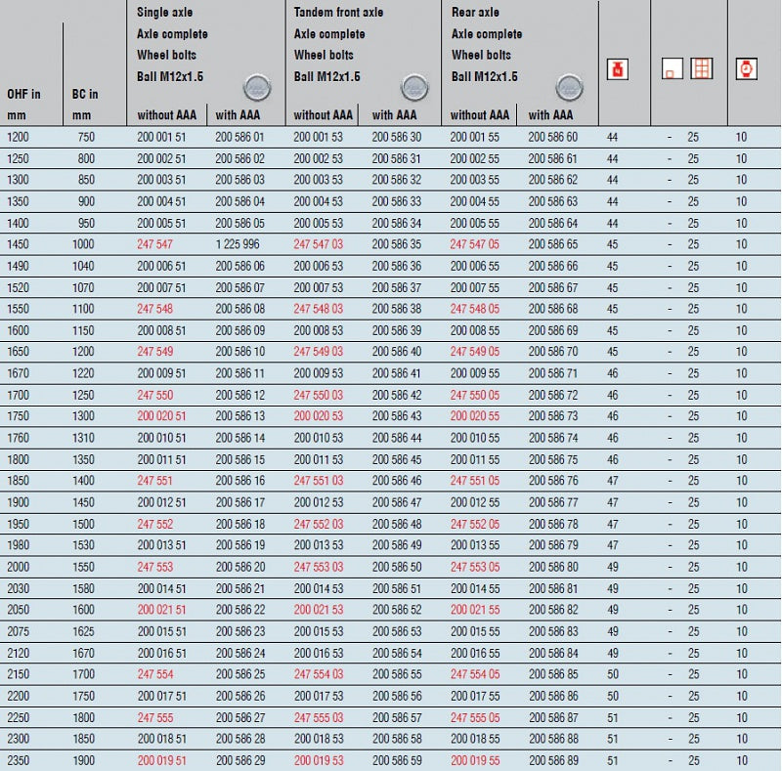Click the AAA badge under Single axle
Viewport: 782px width, 771px height.
pyautogui.click(x=256, y=88)
